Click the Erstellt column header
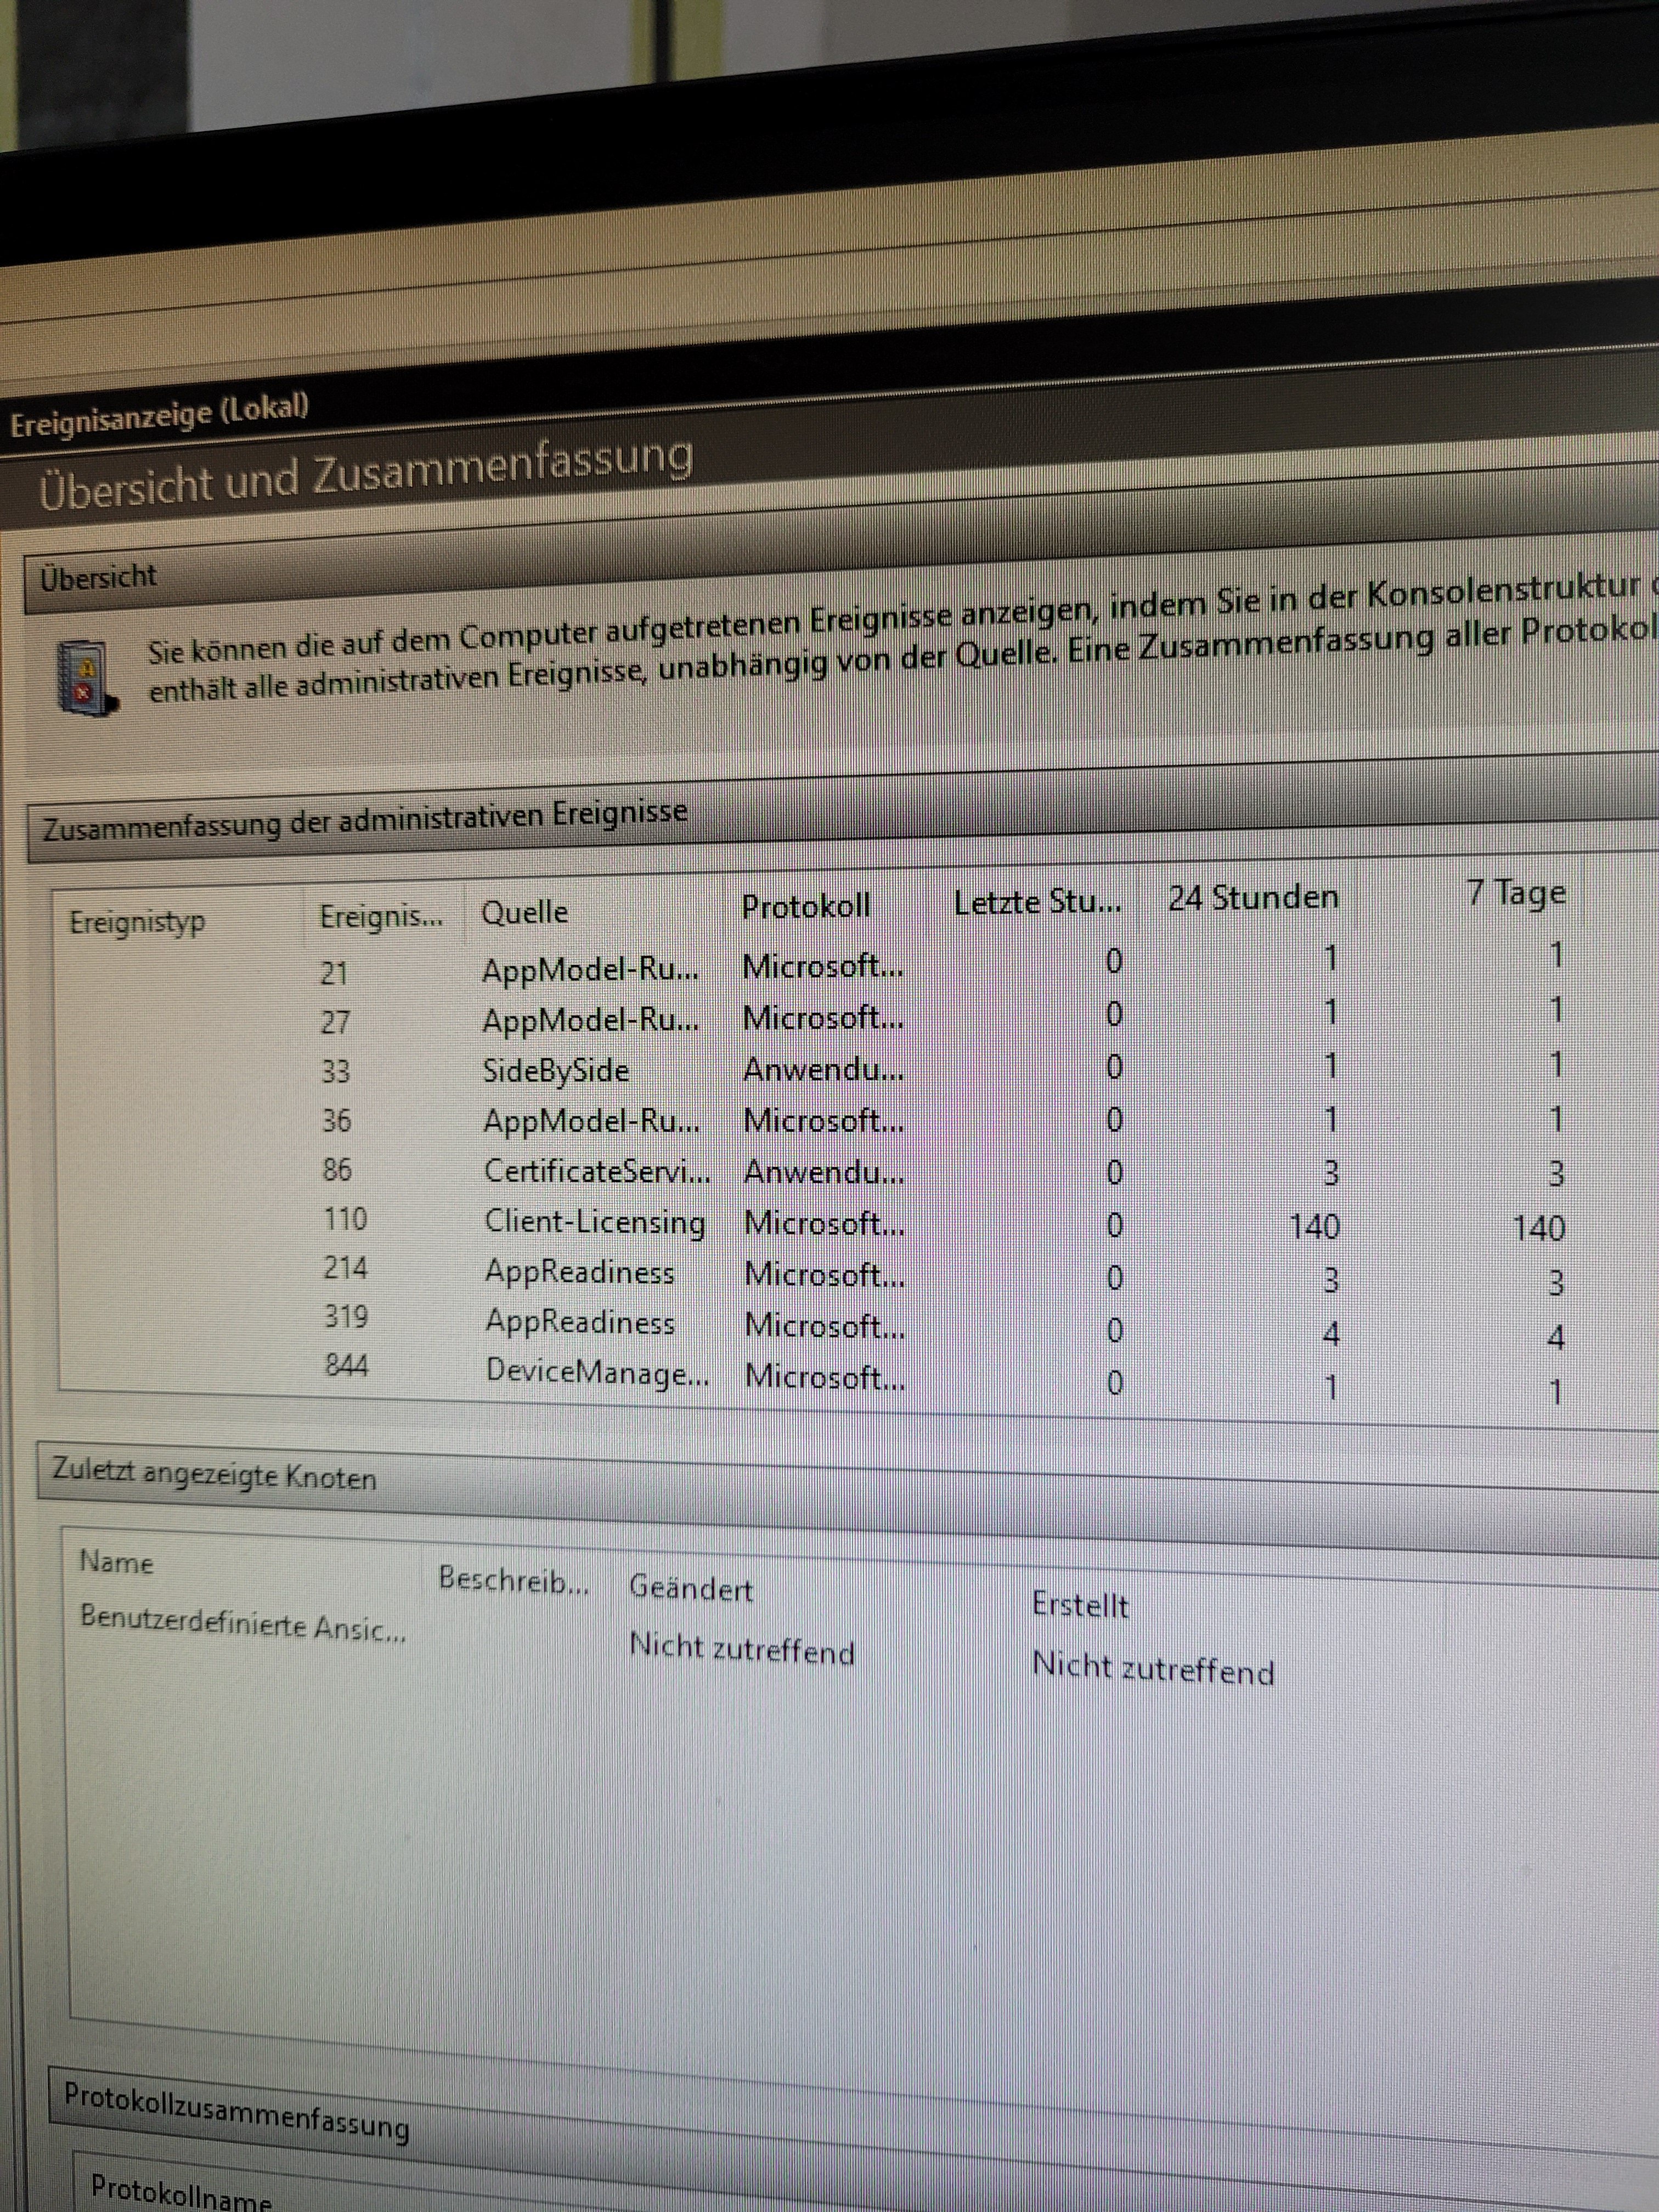 click(x=1080, y=1605)
